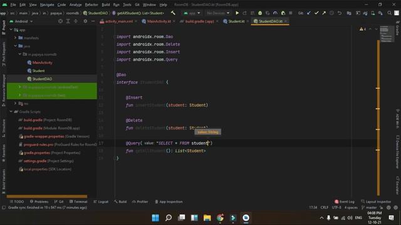Open the Project panel gear options
Image resolution: width=401 pixels, height=225 pixels.
point(85,21)
